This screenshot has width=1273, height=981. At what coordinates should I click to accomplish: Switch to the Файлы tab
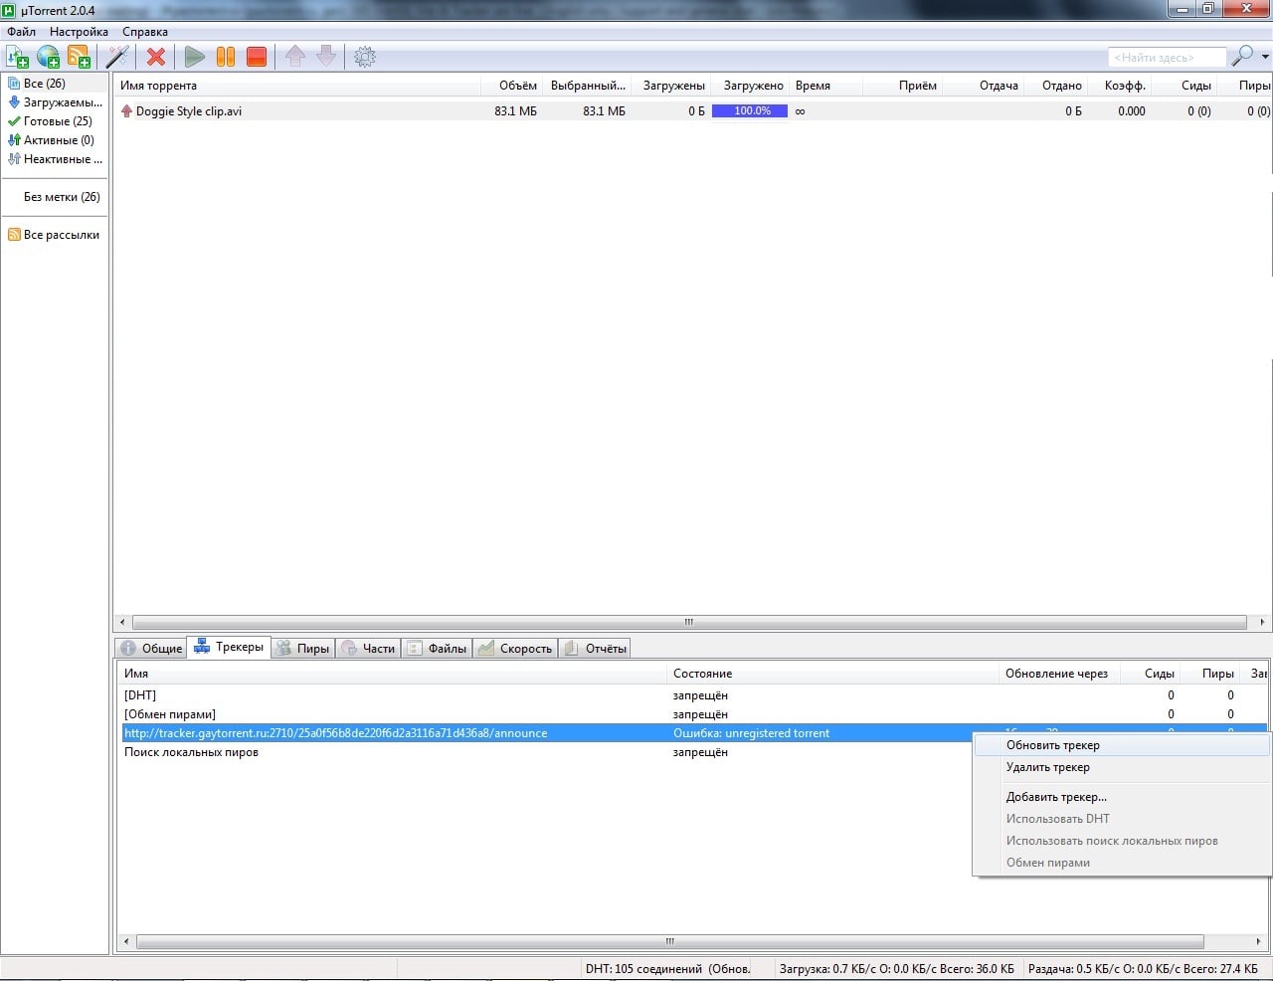click(x=438, y=649)
